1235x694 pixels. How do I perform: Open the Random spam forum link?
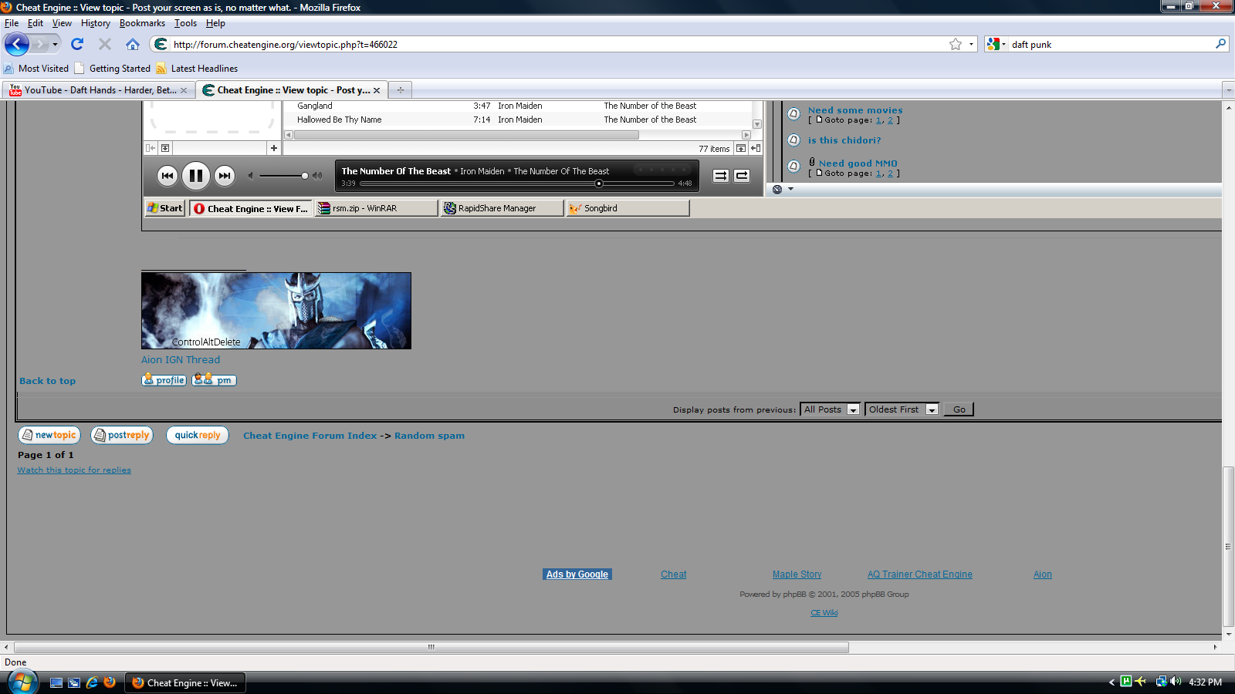pos(429,436)
